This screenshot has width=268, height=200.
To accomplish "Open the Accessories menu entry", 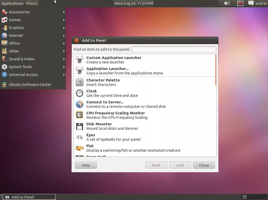I will pos(33,12).
